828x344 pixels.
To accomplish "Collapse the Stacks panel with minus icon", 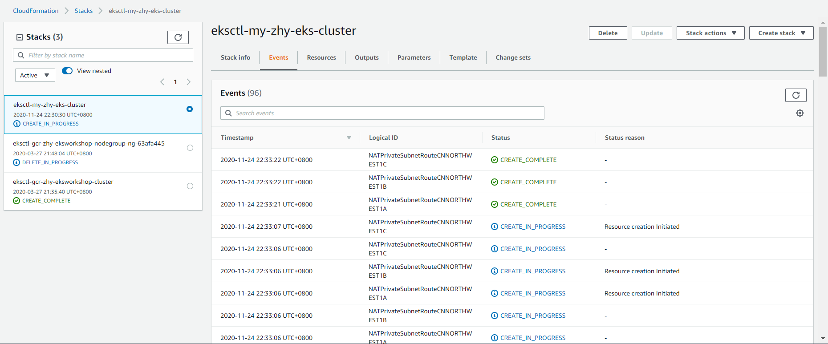I will 20,37.
